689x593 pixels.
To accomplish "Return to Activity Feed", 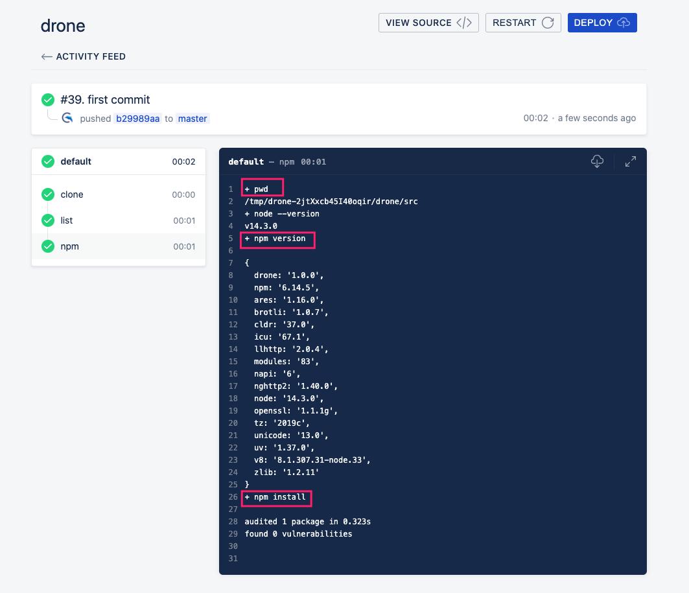I will 91,56.
